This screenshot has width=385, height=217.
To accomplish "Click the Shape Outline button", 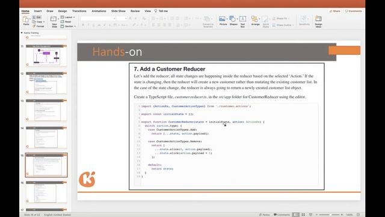I will coord(283,25).
